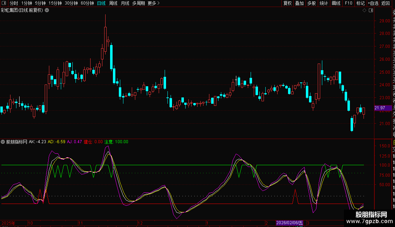
Task: Click the 21.97 current price label
Action: point(383,108)
